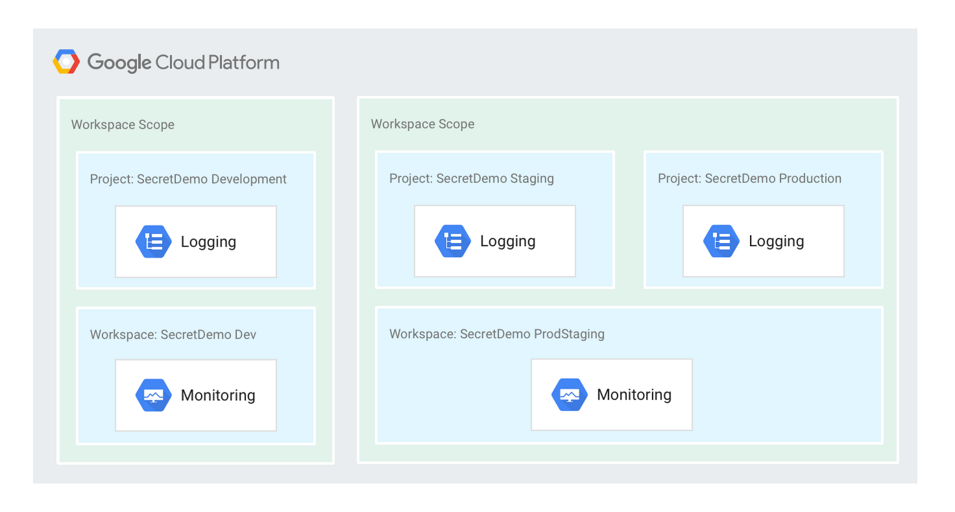
Task: Click the Logging icon in SecretDemo Production
Action: point(721,241)
